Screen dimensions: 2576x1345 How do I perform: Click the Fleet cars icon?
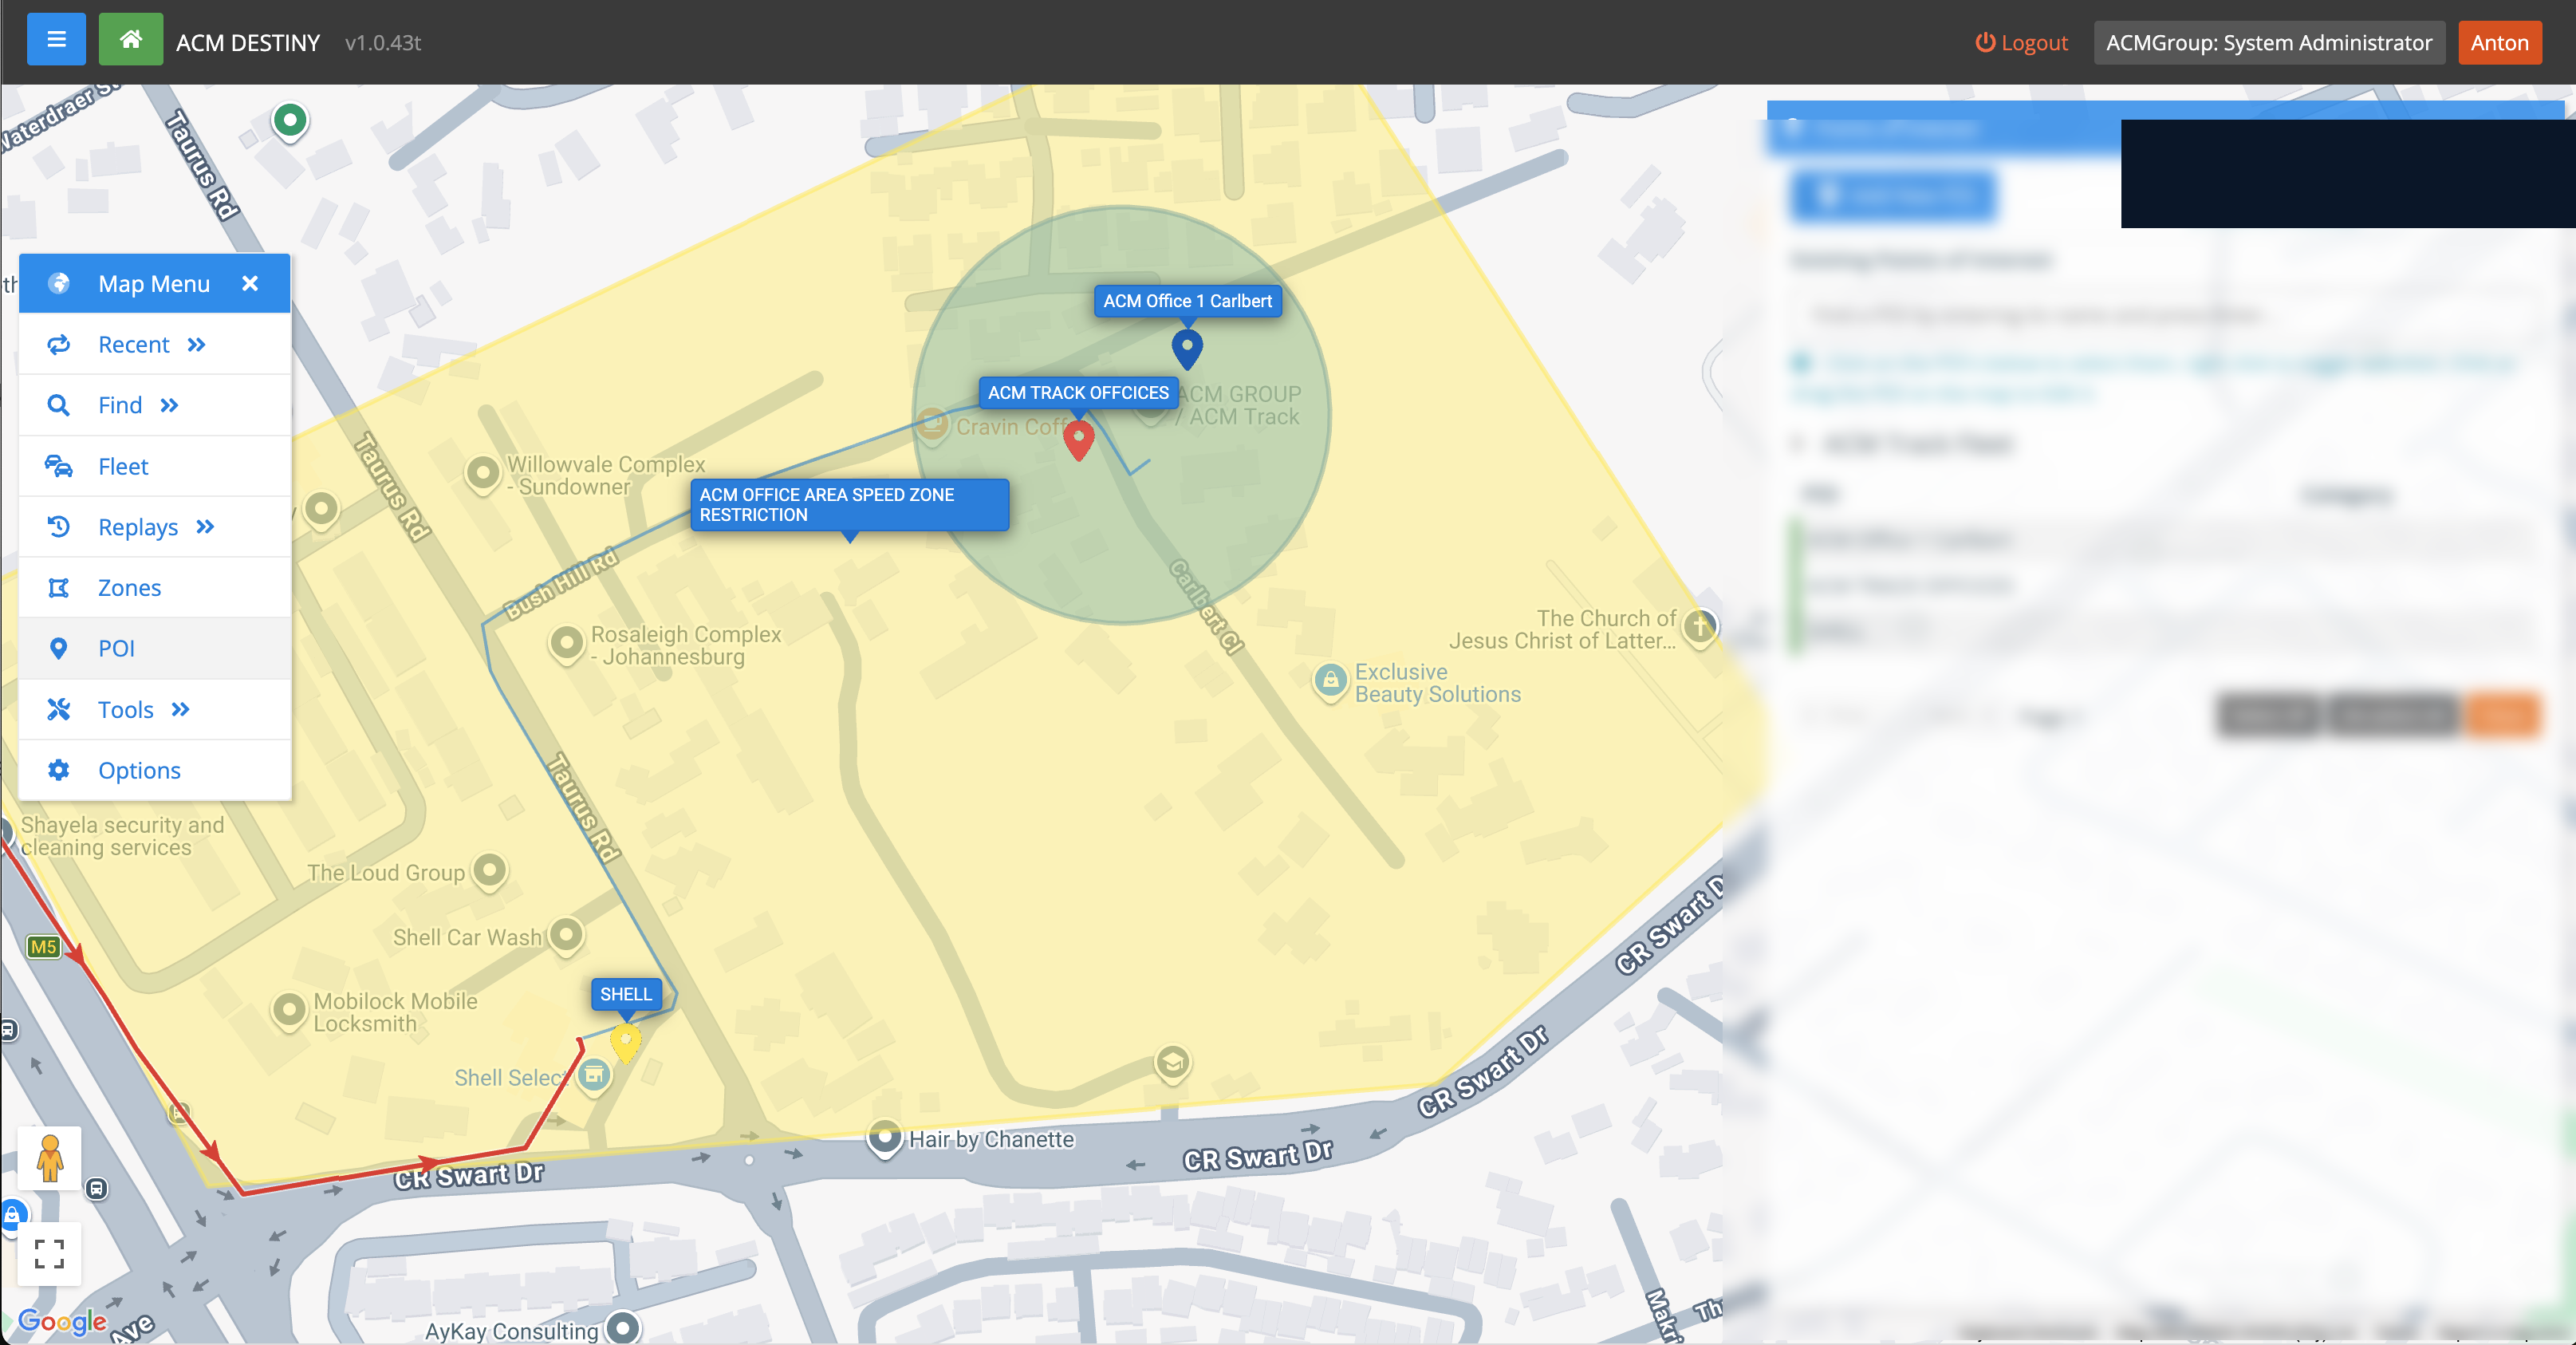tap(59, 466)
